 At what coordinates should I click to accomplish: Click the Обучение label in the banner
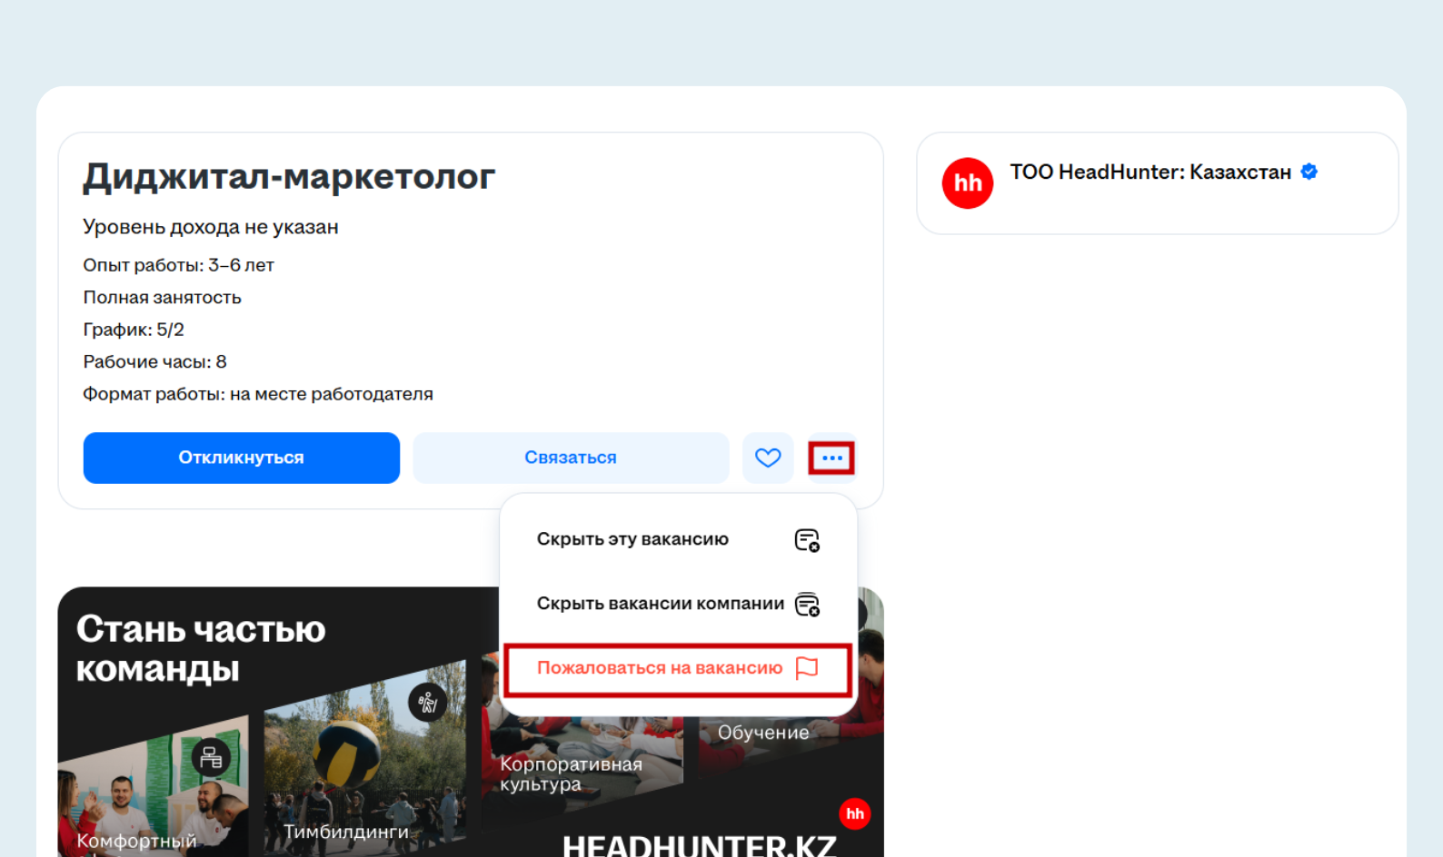point(763,733)
